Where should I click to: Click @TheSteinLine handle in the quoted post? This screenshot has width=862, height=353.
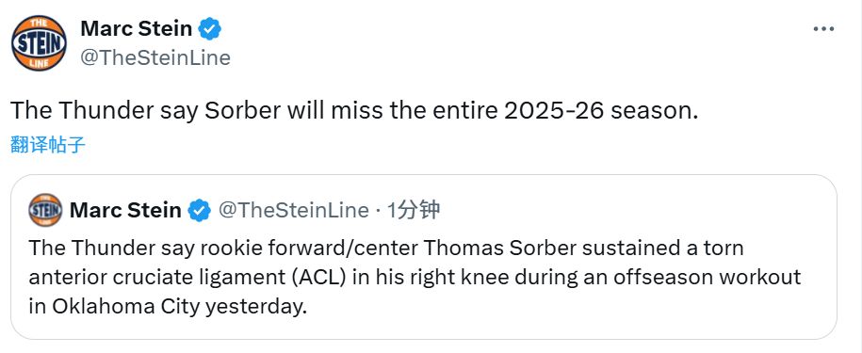coord(294,210)
